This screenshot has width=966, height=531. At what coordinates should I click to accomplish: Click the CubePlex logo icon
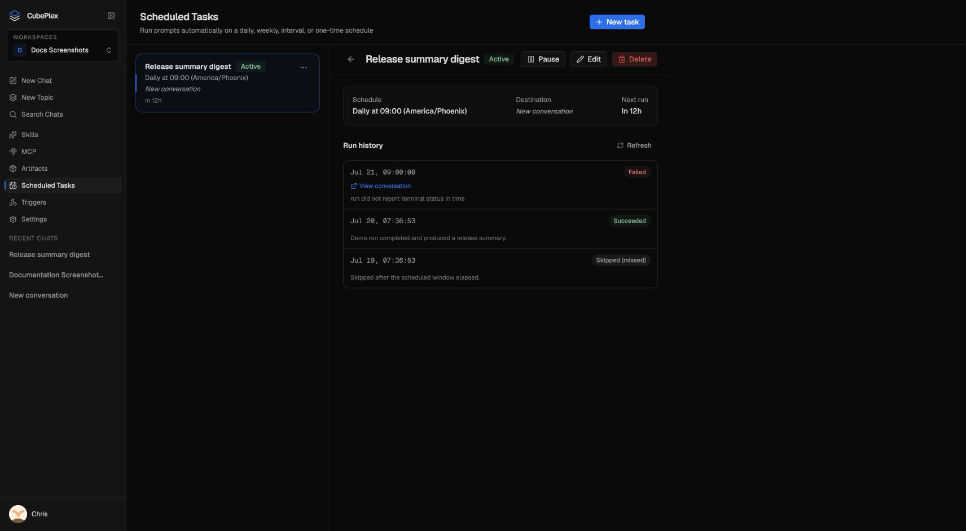point(15,16)
